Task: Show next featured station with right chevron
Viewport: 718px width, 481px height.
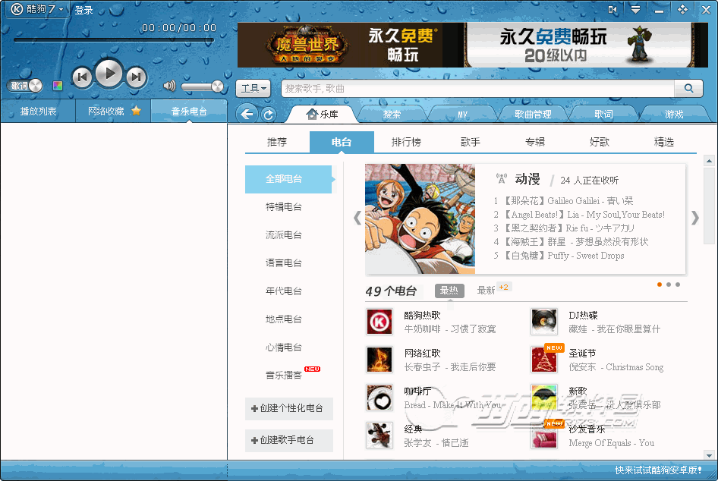Action: [x=695, y=218]
